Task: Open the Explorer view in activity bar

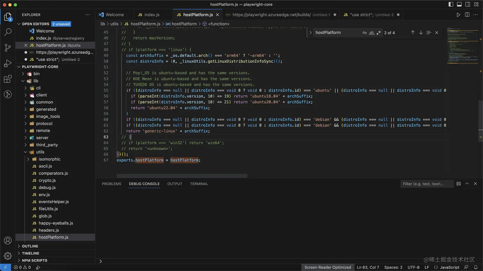Action: [x=8, y=17]
